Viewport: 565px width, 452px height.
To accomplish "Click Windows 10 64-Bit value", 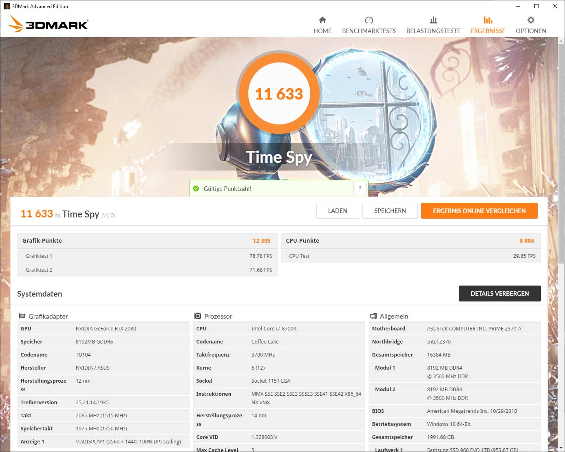I will point(449,424).
